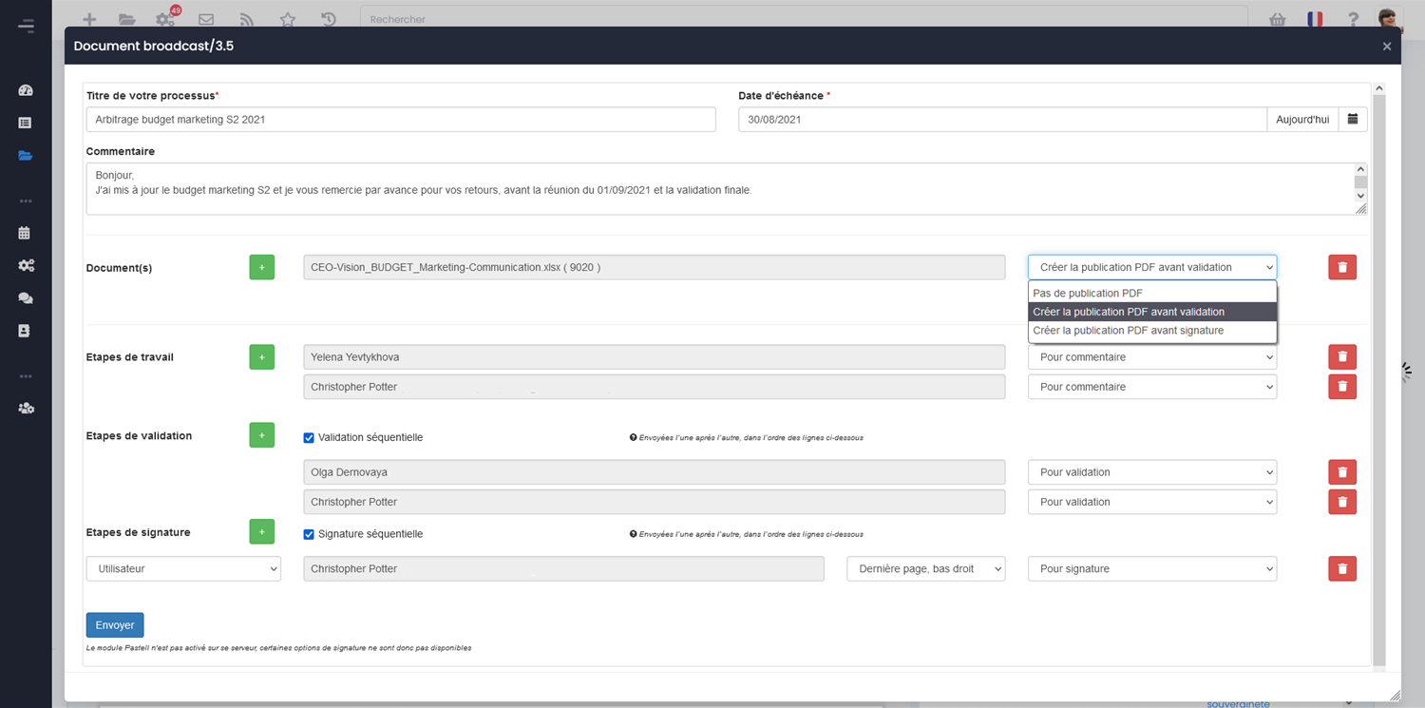Image resolution: width=1425 pixels, height=708 pixels.
Task: Remove Olga Dernovaya validation step
Action: pyautogui.click(x=1341, y=472)
